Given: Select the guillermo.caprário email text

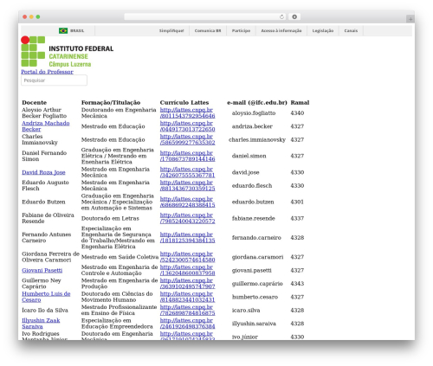Looking at the screenshot, I should click(257, 284).
